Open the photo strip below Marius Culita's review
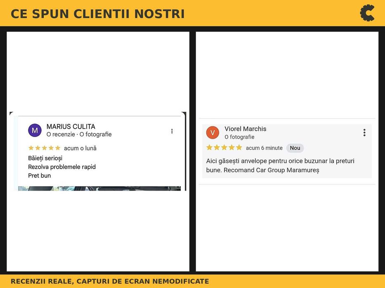Viewport: 385px width, 288px height. (99, 188)
